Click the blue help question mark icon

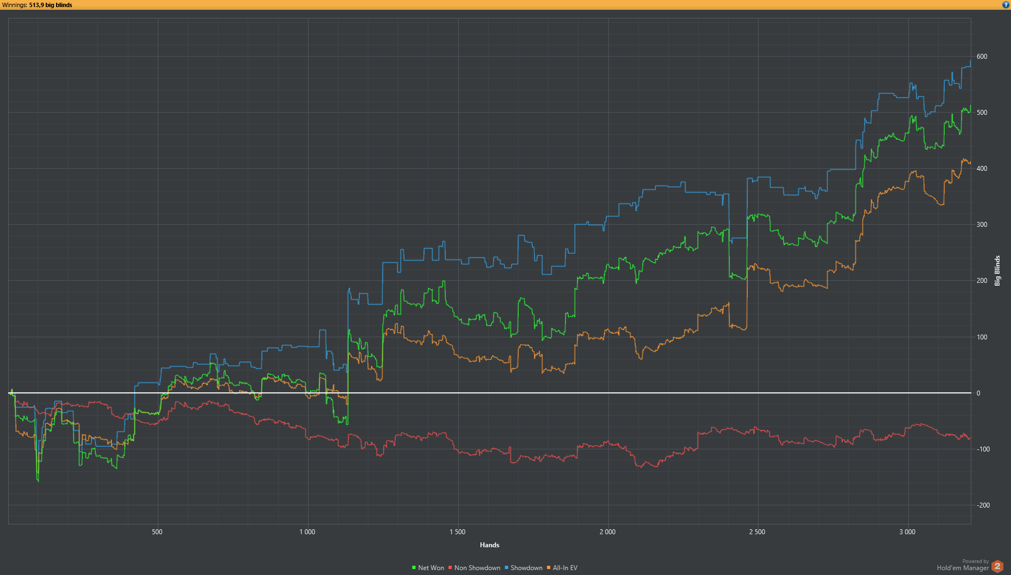tap(1006, 4)
